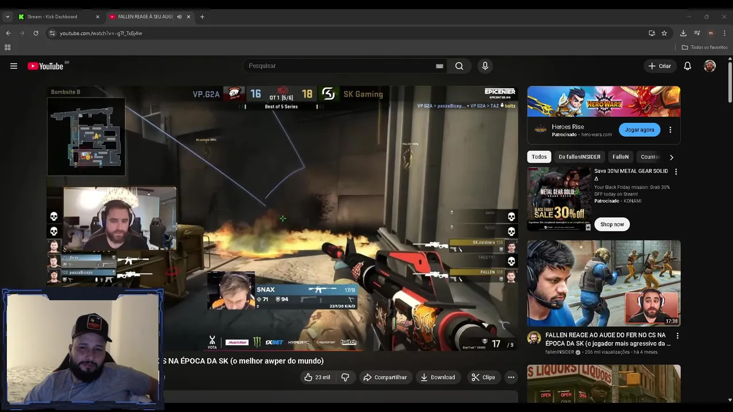
Task: Select the FalleN chip
Action: coord(620,157)
